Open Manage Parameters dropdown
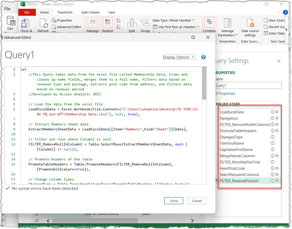The height and width of the screenshot is (229, 292). click(x=227, y=33)
